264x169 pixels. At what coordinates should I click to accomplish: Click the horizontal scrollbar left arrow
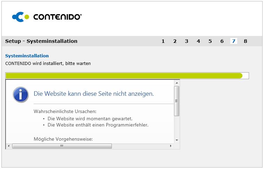tap(9, 146)
